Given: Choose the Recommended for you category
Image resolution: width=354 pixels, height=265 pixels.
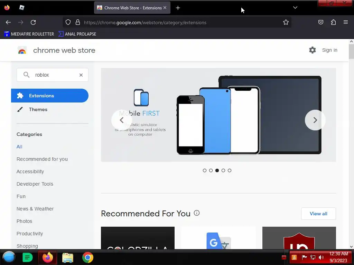Looking at the screenshot, I should click(42, 159).
